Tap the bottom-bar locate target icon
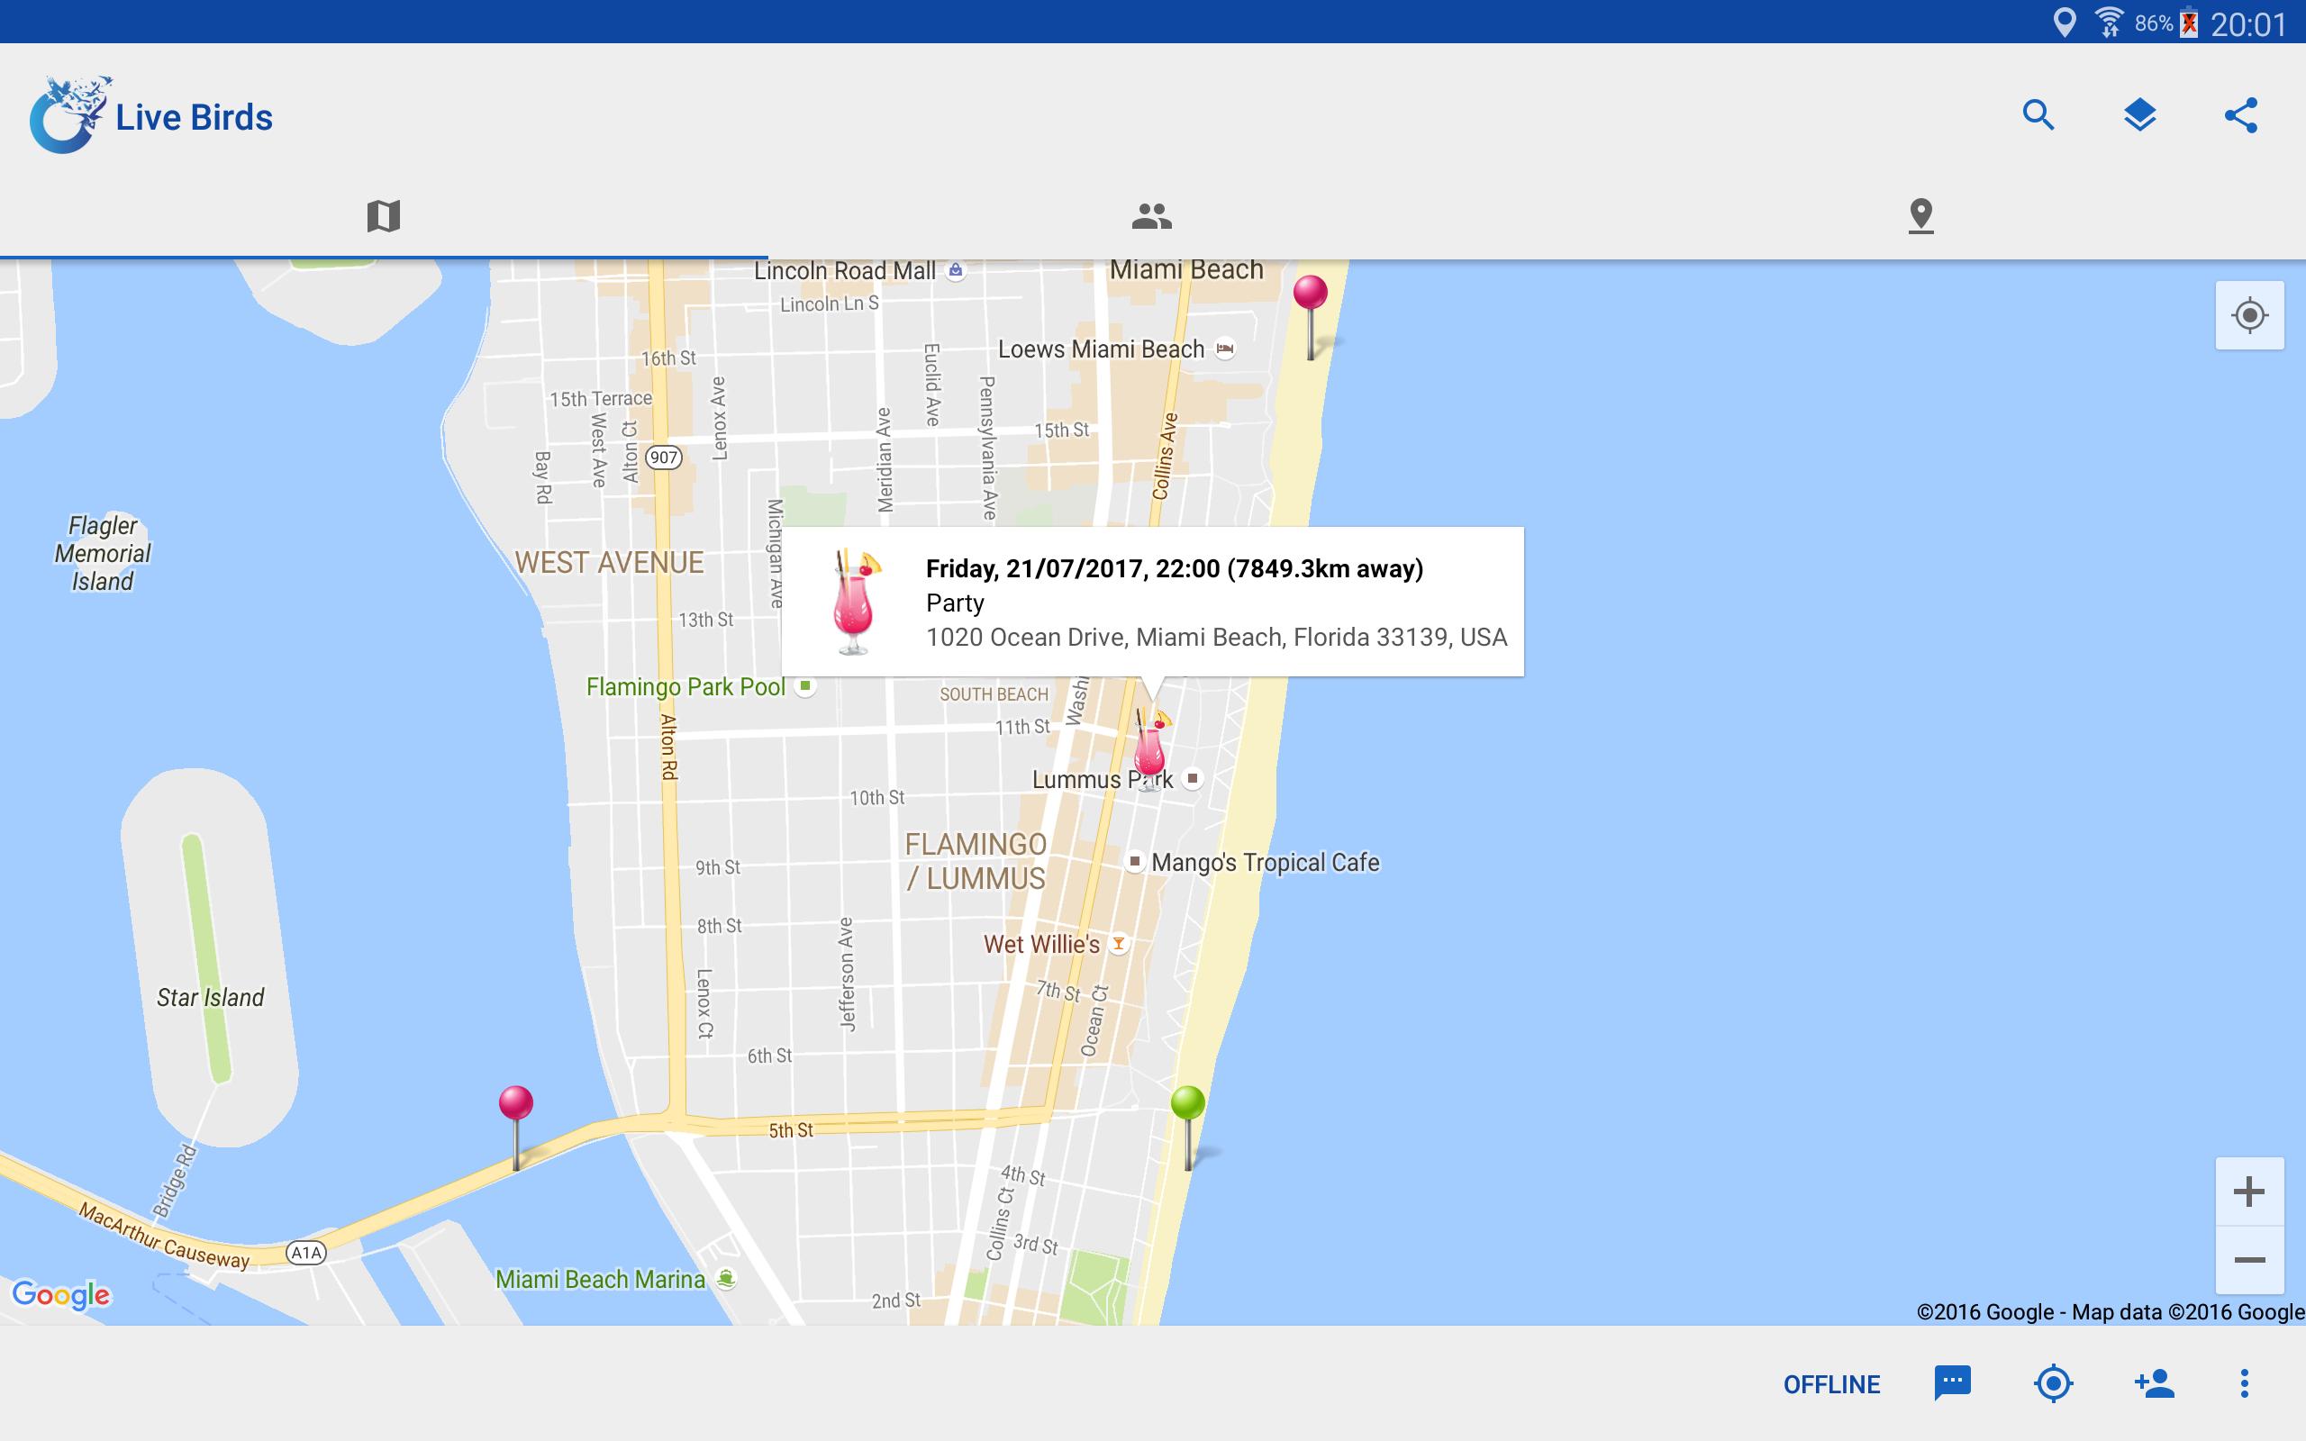Viewport: 2306px width, 1441px height. coord(2054,1382)
